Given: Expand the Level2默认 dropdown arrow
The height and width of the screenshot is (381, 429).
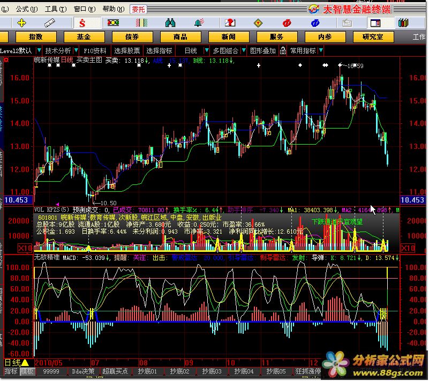Looking at the screenshot, I should [x=39, y=50].
